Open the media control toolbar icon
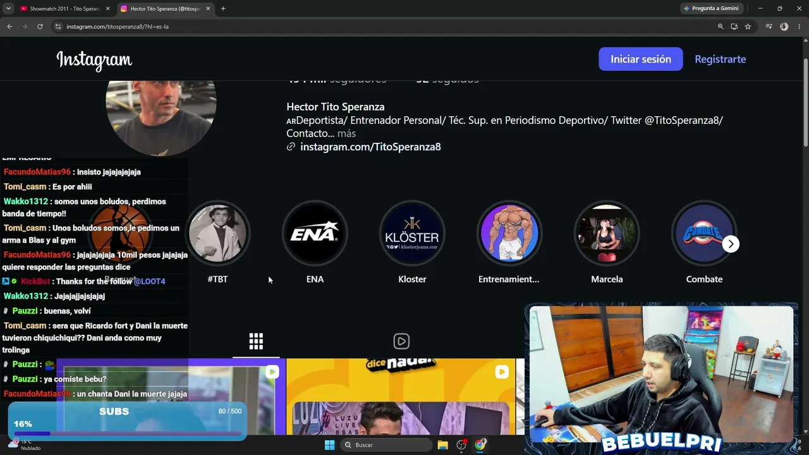The height and width of the screenshot is (455, 809). point(769,27)
